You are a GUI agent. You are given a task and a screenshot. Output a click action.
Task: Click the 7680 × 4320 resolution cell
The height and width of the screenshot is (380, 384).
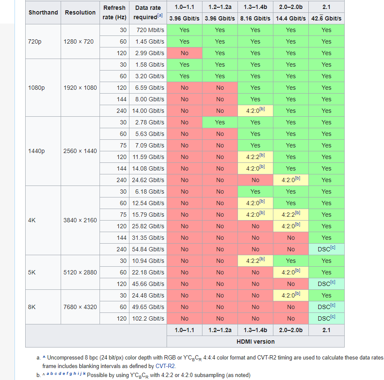80,307
